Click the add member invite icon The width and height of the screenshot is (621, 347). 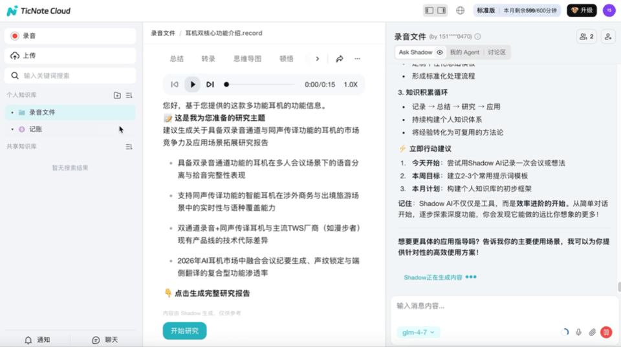tap(608, 37)
